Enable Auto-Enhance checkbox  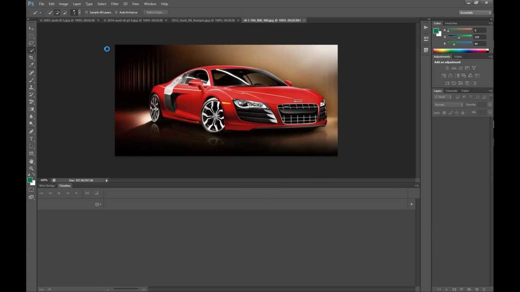click(x=116, y=13)
